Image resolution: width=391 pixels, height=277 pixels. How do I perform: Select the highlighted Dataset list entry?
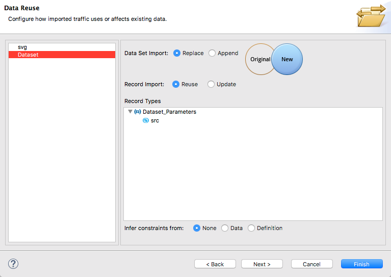62,55
